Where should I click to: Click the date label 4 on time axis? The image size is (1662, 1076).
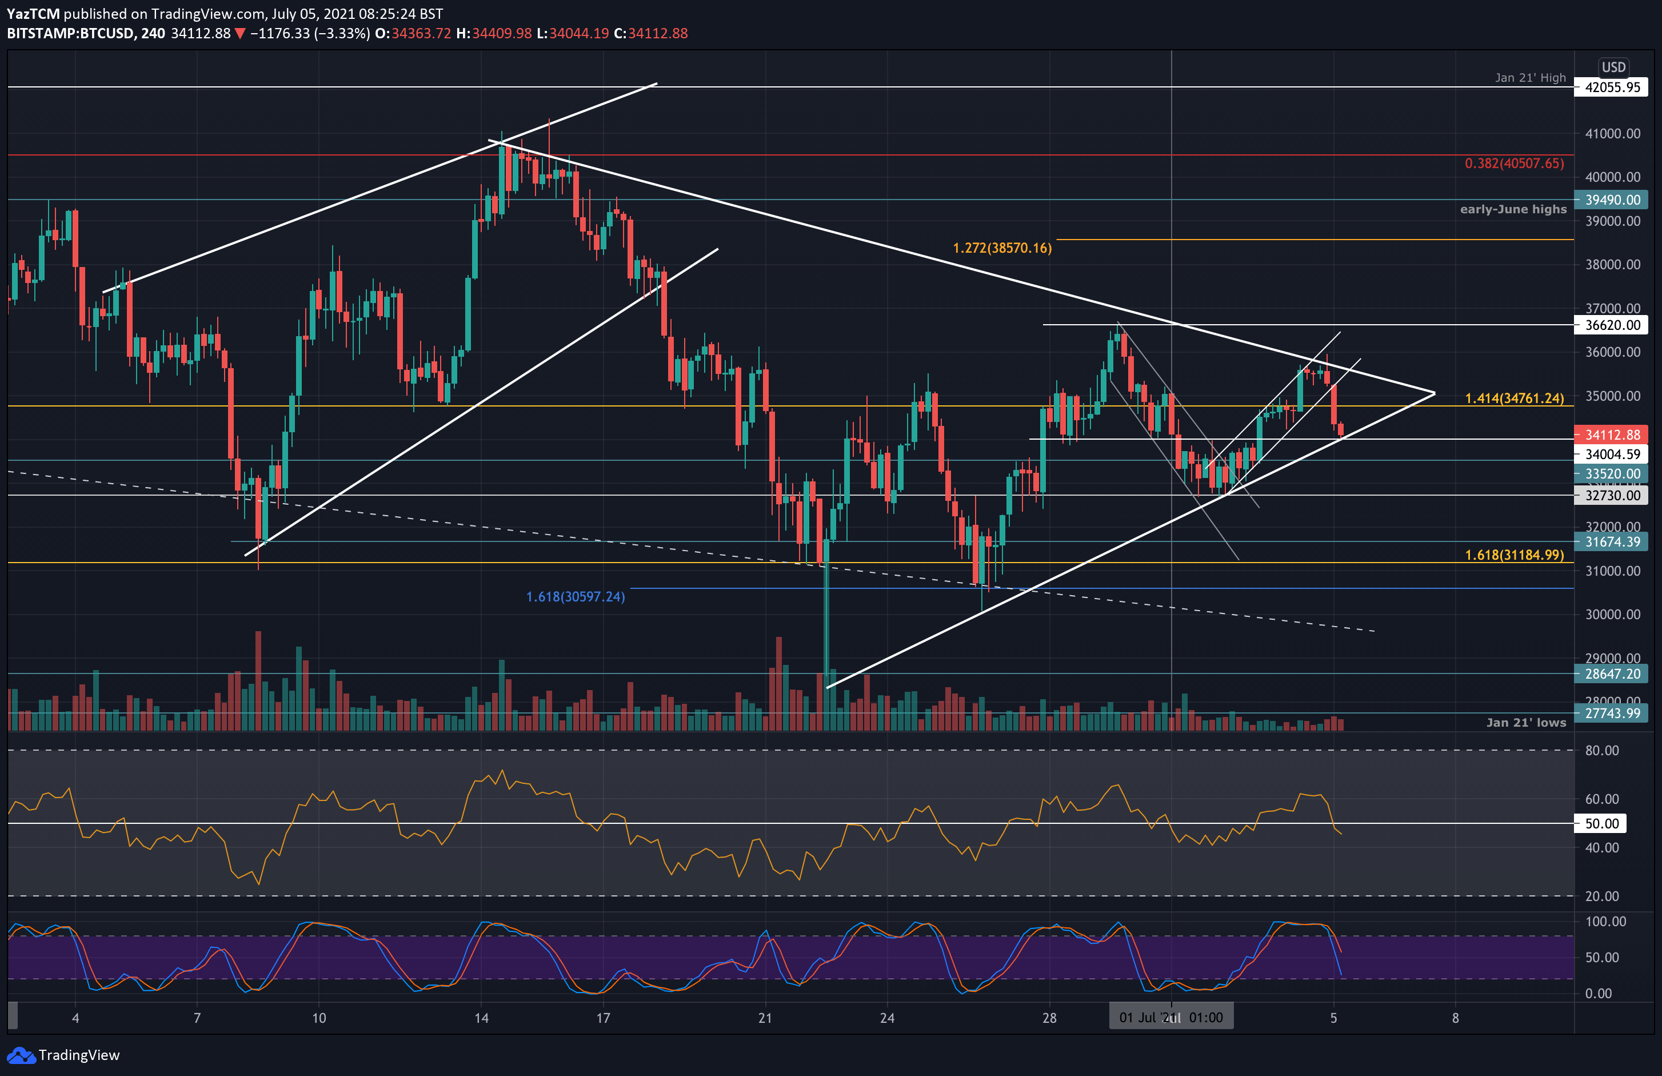[x=75, y=1018]
